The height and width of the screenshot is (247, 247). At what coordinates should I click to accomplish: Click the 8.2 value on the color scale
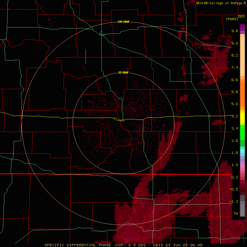coord(235,55)
